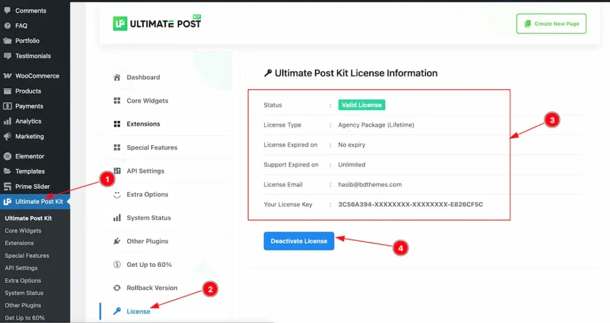
Task: Go to Extensions in WordPress submenu
Action: coord(19,243)
